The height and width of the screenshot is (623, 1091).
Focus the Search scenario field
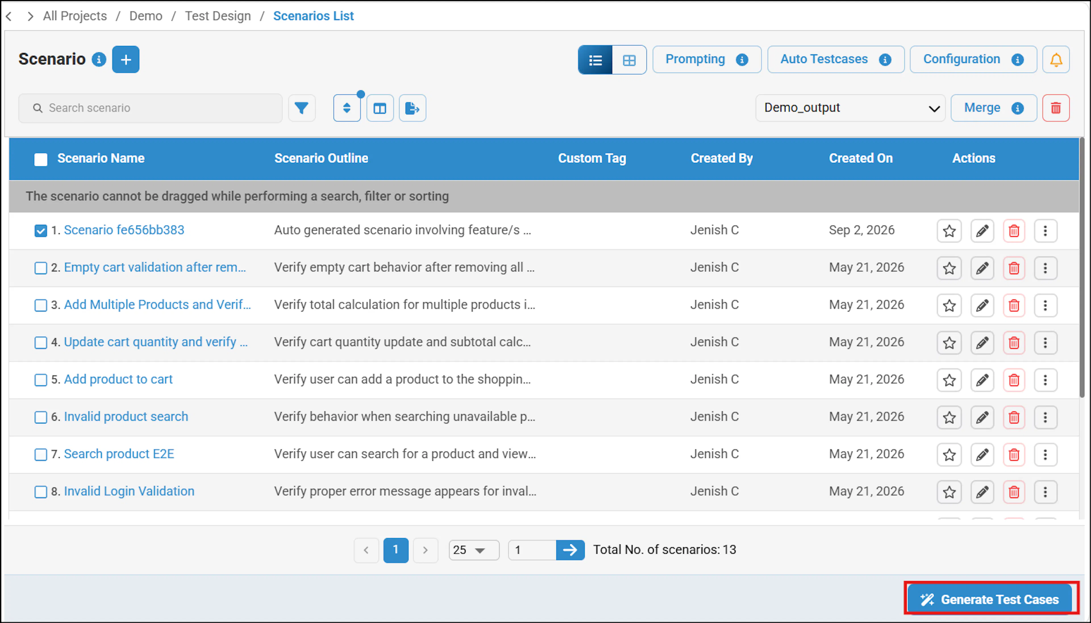pos(150,108)
